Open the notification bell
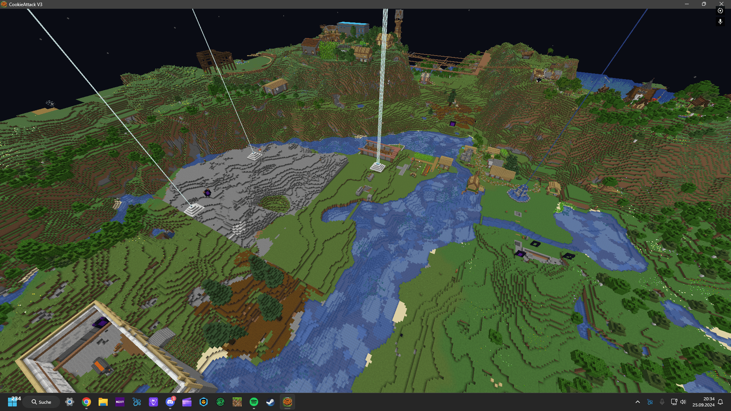 click(720, 402)
